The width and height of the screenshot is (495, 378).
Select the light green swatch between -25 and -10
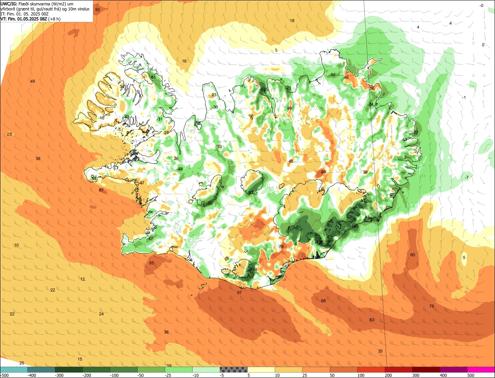tap(179, 369)
